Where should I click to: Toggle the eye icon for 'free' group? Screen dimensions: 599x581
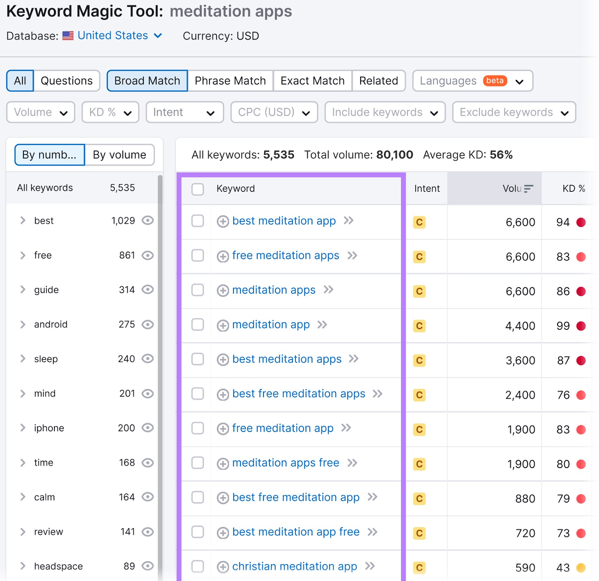tap(148, 255)
